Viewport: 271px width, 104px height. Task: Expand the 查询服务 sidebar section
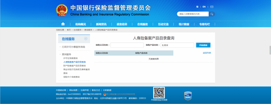(67, 54)
